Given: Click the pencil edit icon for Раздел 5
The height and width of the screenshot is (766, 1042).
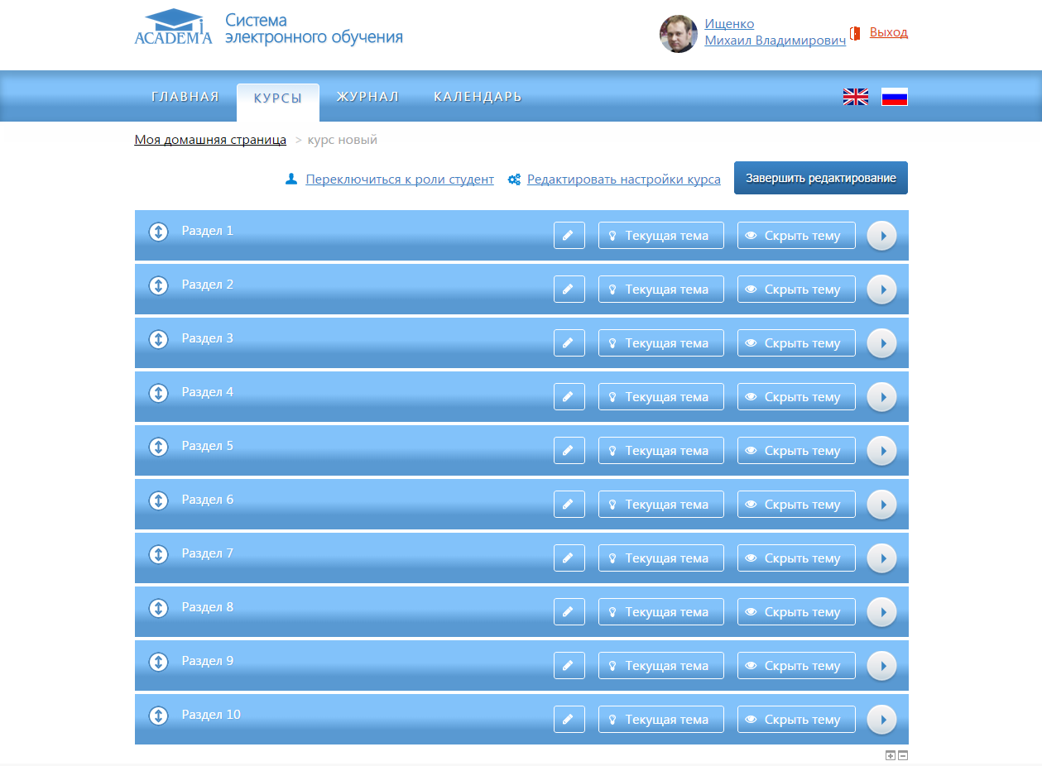Looking at the screenshot, I should tap(569, 451).
